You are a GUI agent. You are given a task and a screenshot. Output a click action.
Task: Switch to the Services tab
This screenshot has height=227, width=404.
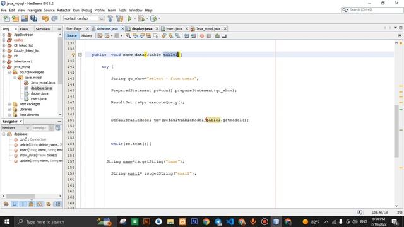point(43,29)
